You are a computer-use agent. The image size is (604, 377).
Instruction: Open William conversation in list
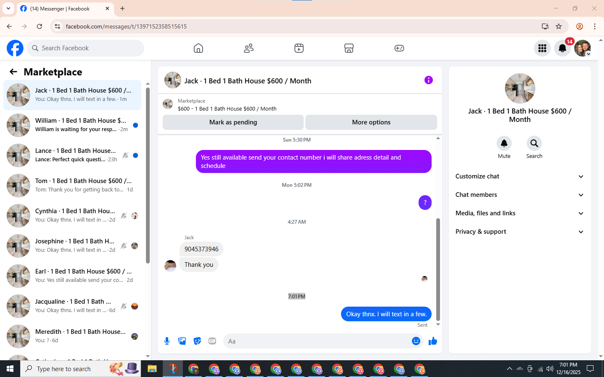coord(72,125)
